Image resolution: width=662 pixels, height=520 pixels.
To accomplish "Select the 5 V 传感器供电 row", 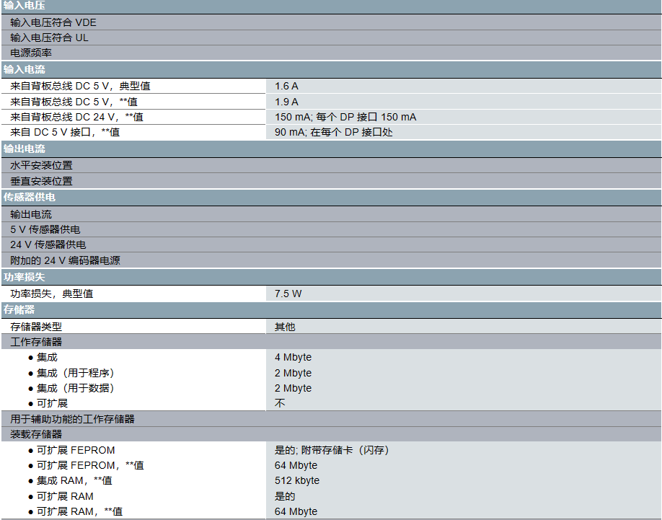I will [x=45, y=229].
